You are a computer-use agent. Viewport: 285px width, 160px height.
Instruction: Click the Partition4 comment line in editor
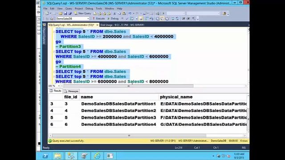click(x=68, y=66)
